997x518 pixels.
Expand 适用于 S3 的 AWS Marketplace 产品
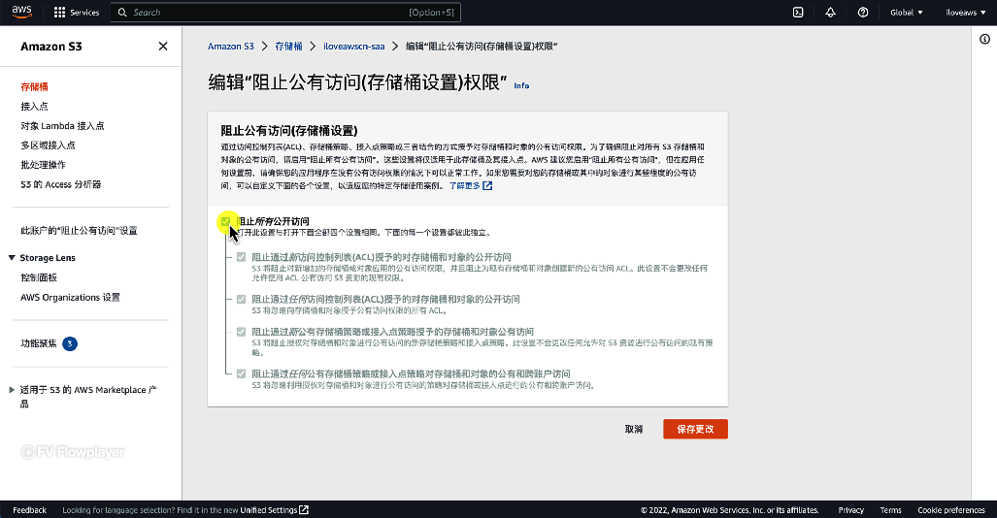(x=12, y=390)
